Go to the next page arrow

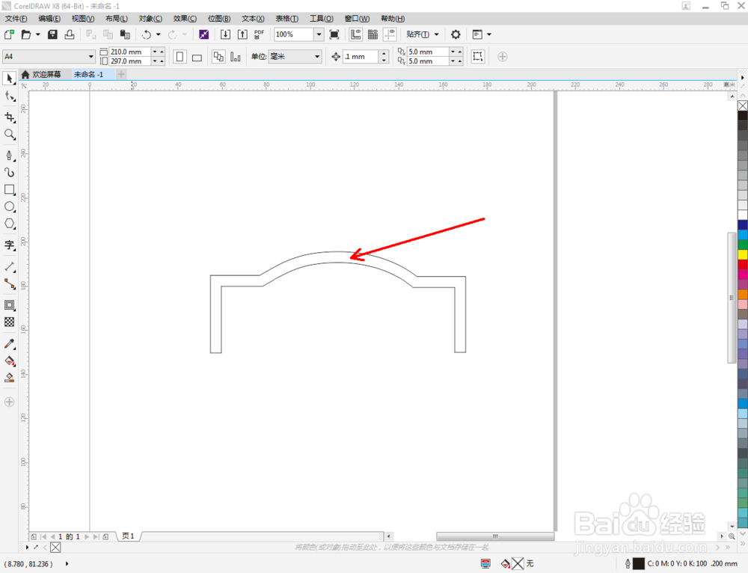point(87,537)
